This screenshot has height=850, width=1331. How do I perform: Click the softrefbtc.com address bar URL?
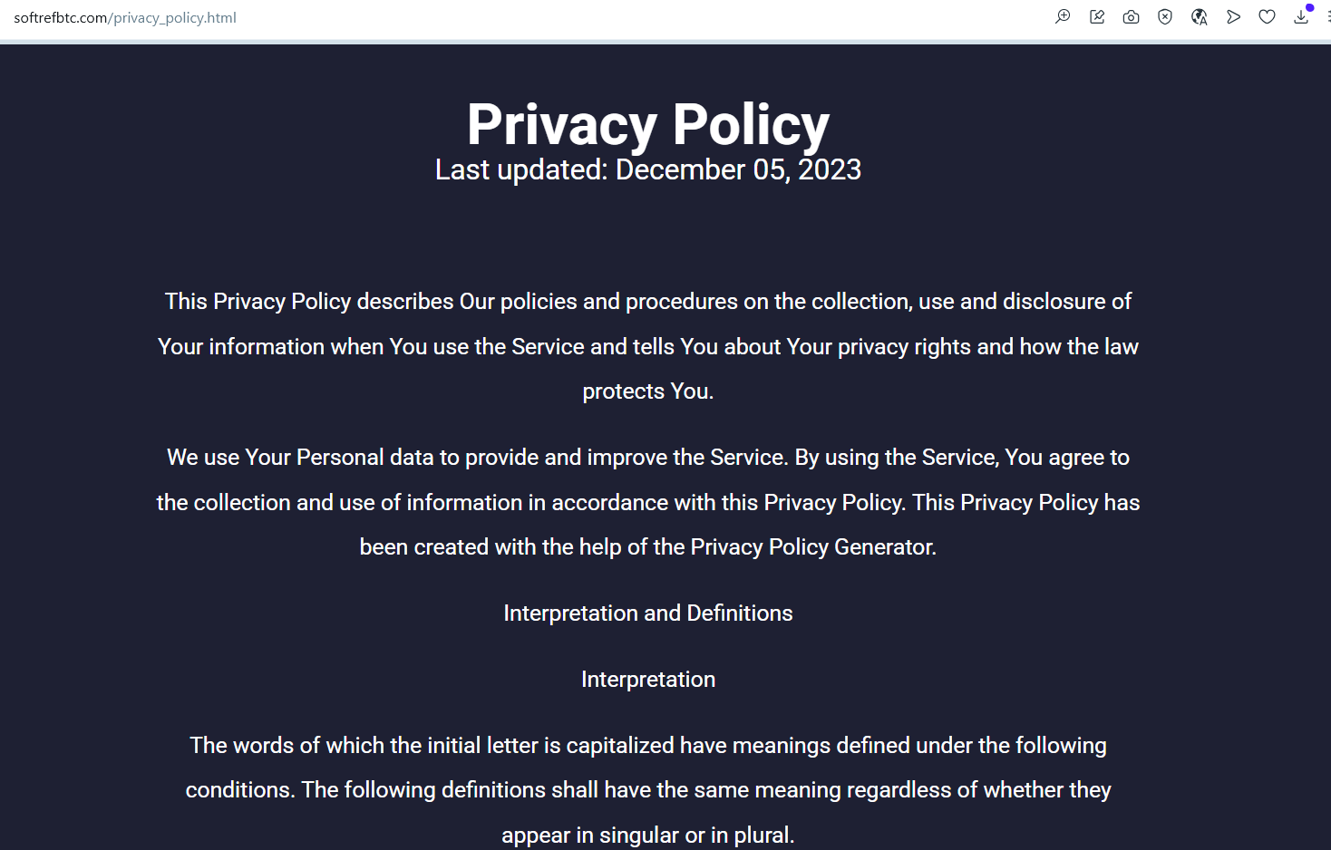click(x=125, y=18)
